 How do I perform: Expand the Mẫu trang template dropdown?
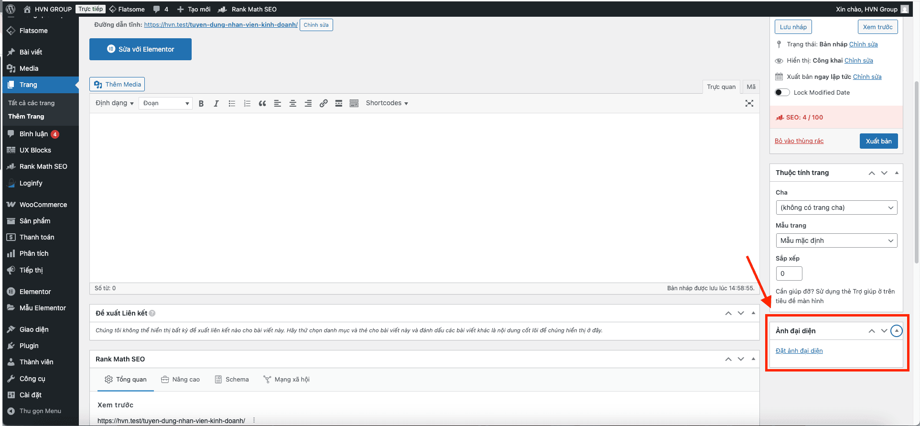836,240
